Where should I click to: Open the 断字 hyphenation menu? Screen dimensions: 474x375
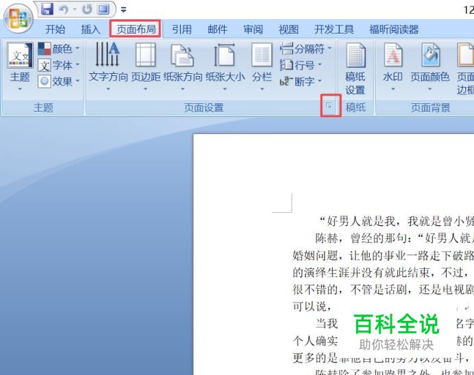point(301,81)
